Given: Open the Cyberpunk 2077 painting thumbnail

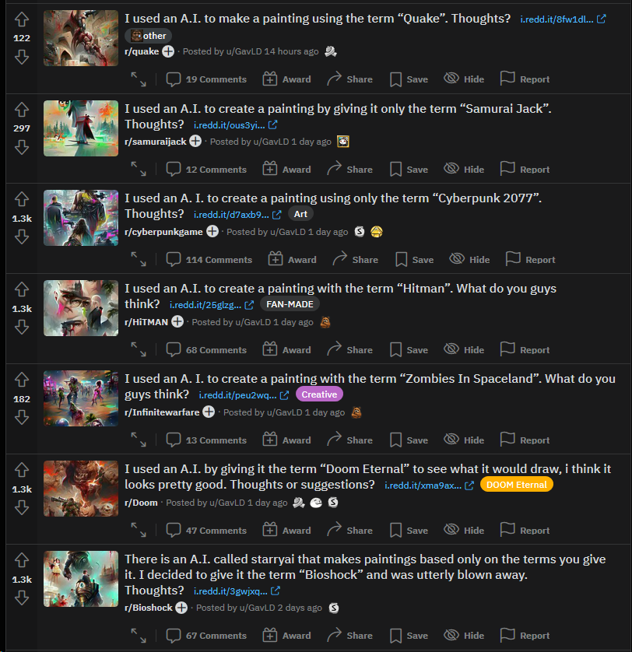Looking at the screenshot, I should 81,218.
